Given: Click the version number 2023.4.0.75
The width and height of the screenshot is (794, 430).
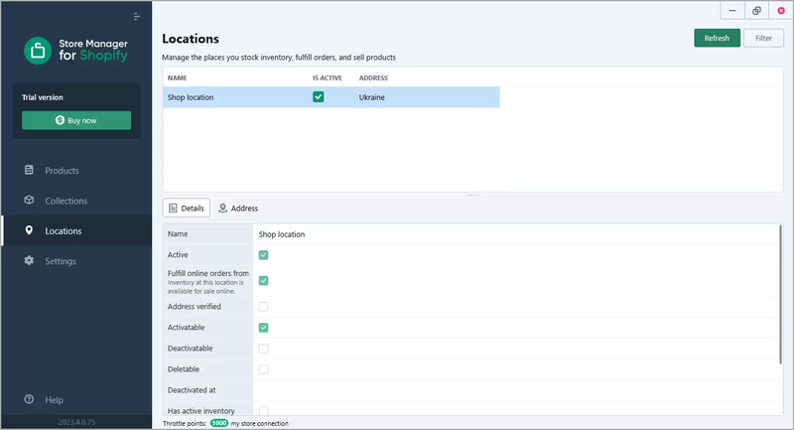Looking at the screenshot, I should 76,422.
